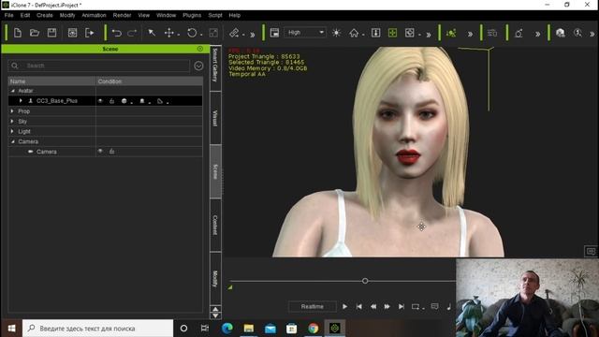Activate the Move tool

click(168, 33)
